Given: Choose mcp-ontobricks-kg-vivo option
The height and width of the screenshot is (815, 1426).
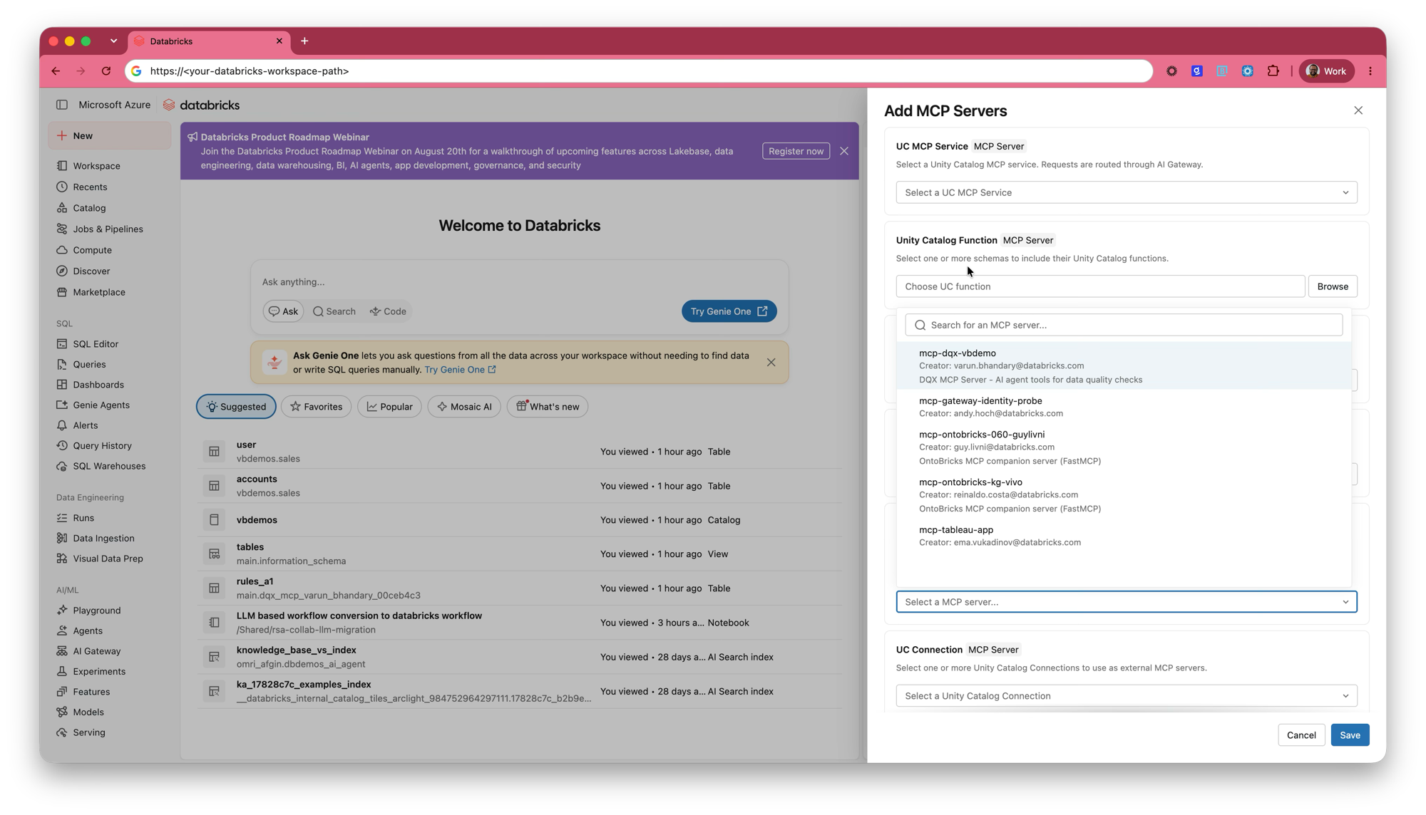Looking at the screenshot, I should tap(1124, 495).
